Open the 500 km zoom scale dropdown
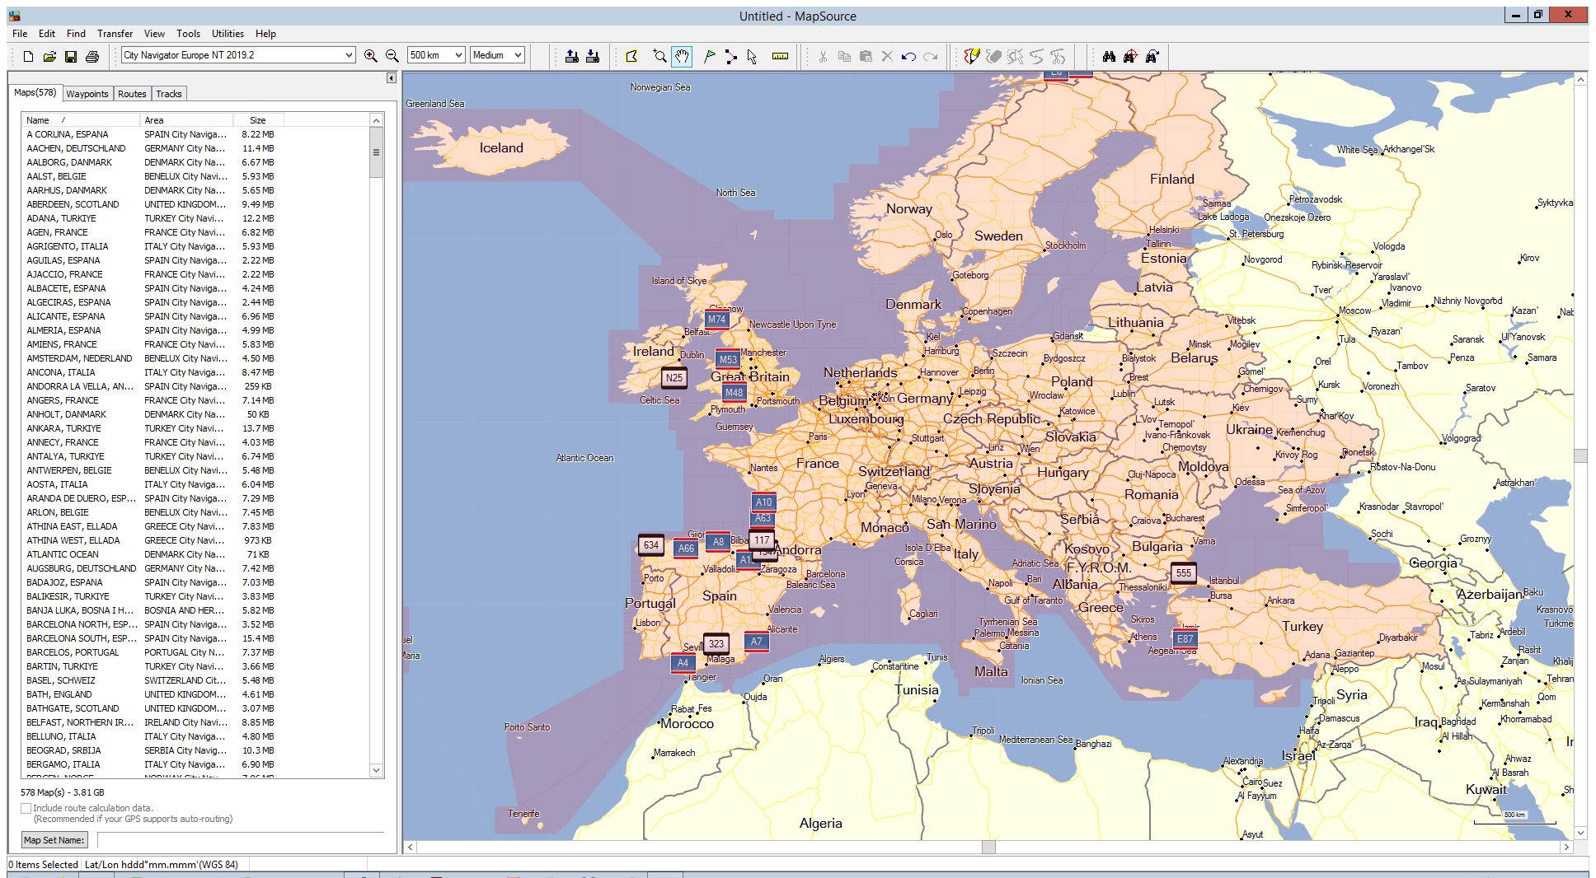1596x878 pixels. click(458, 55)
